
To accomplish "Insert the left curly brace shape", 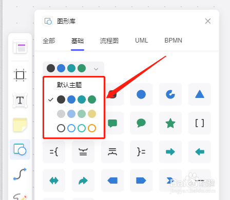I will 54,152.
